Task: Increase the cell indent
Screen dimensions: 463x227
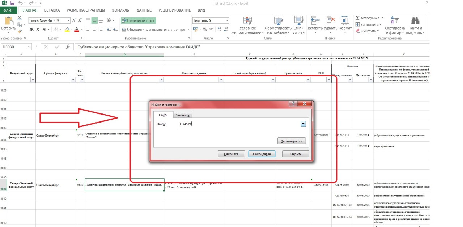Action: 116,30
